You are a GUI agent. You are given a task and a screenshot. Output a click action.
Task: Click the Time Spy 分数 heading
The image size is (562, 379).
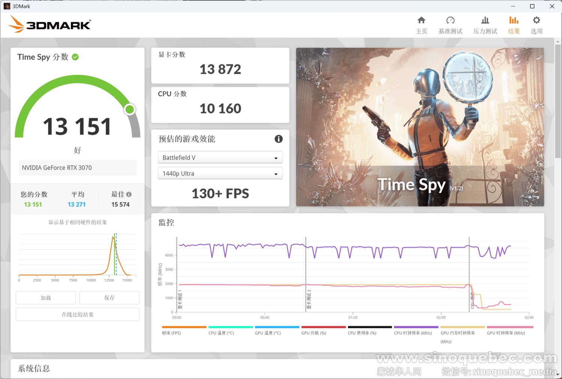click(x=43, y=57)
